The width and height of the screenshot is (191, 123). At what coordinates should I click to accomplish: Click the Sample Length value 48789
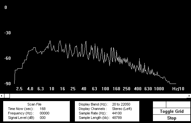coord(117,118)
